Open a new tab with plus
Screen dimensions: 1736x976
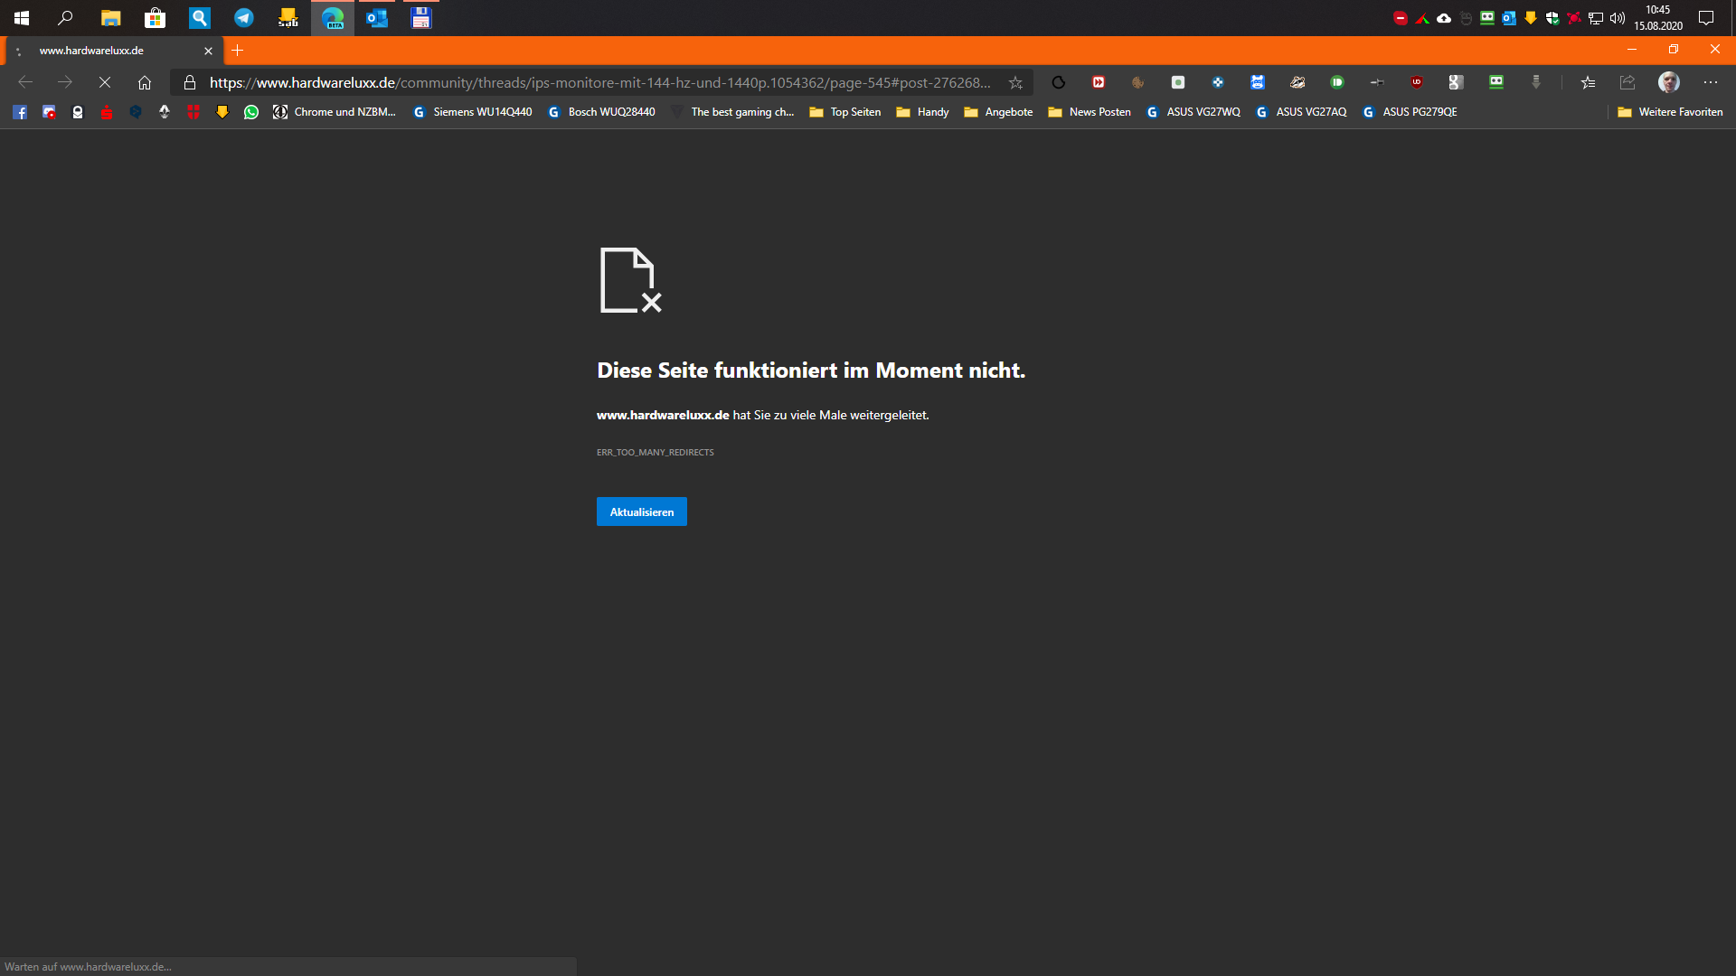coord(238,51)
